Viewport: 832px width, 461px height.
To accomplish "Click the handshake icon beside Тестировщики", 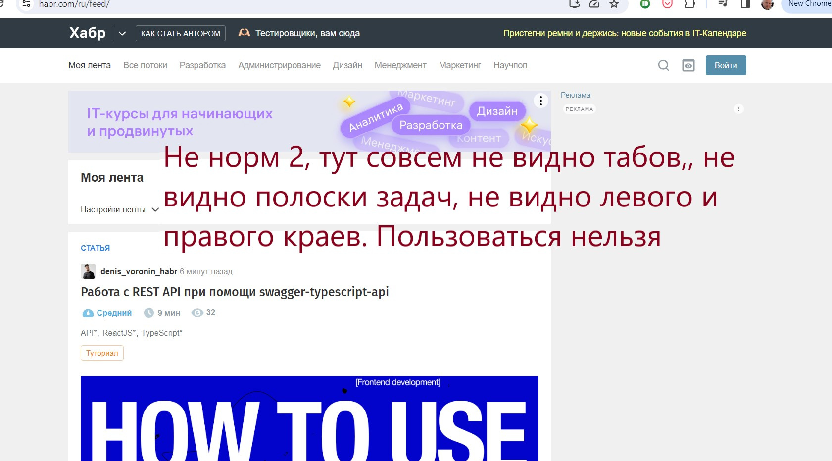I will pyautogui.click(x=244, y=33).
